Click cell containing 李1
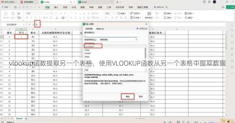235x123 pixels. pos(33,37)
